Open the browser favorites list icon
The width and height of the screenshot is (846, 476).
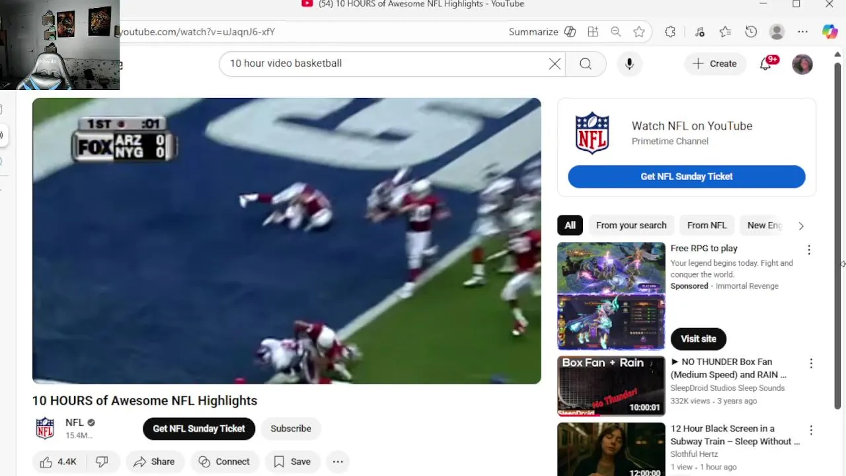725,32
